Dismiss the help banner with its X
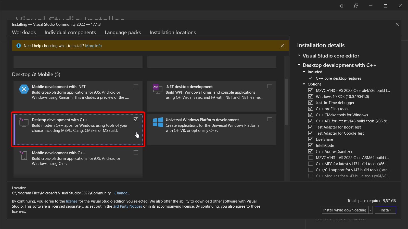This screenshot has height=229, width=408. click(x=282, y=46)
